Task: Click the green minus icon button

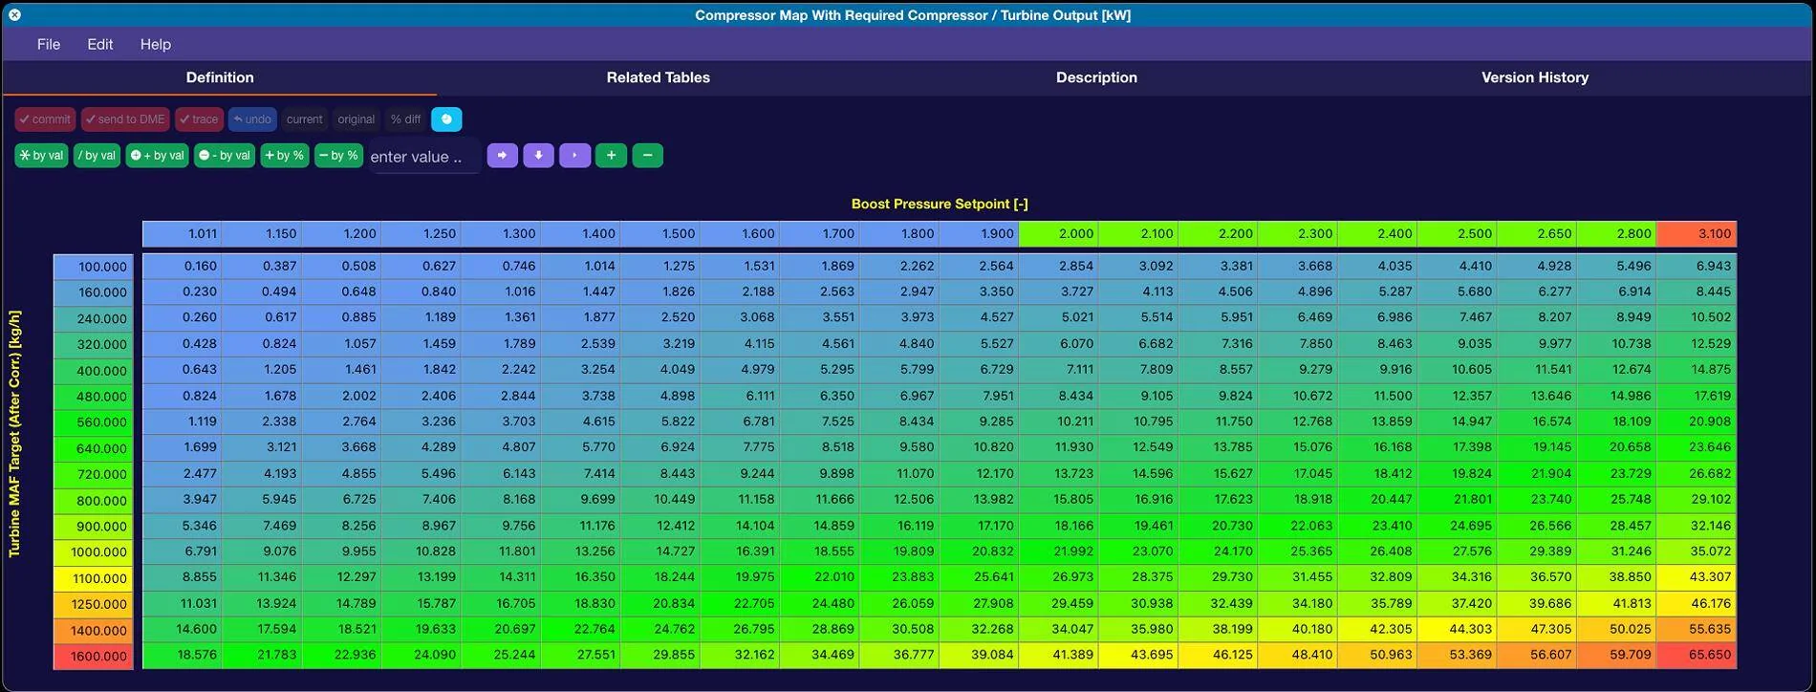Action: (x=647, y=156)
